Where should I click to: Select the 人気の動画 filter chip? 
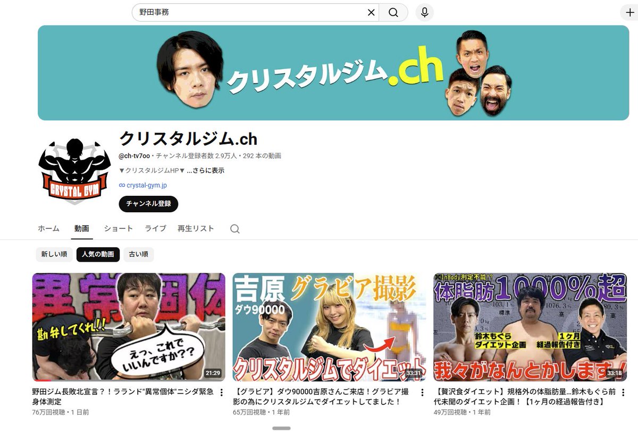98,254
